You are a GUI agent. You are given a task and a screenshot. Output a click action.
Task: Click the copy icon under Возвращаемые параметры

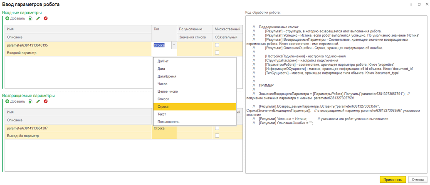tap(31, 101)
